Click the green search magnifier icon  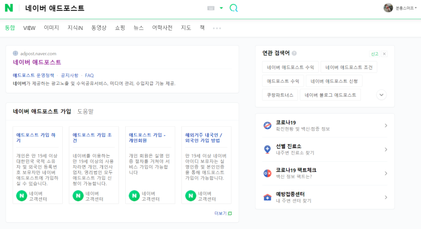coord(233,8)
